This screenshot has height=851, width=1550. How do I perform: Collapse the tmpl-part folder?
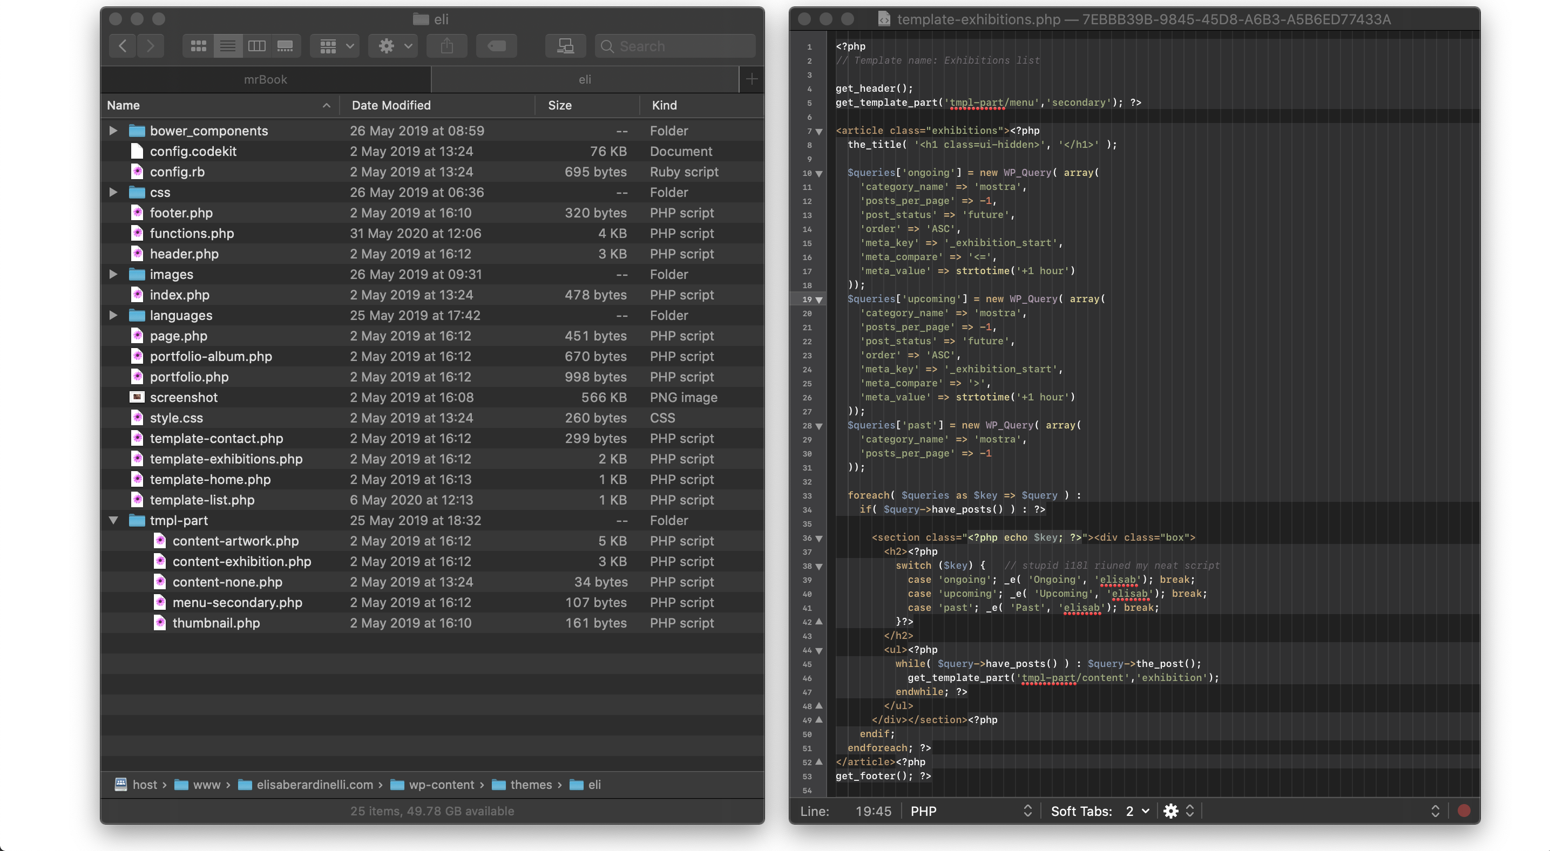point(113,520)
